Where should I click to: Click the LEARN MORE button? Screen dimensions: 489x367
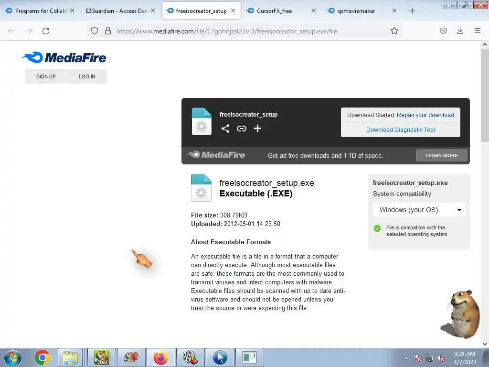(x=442, y=155)
